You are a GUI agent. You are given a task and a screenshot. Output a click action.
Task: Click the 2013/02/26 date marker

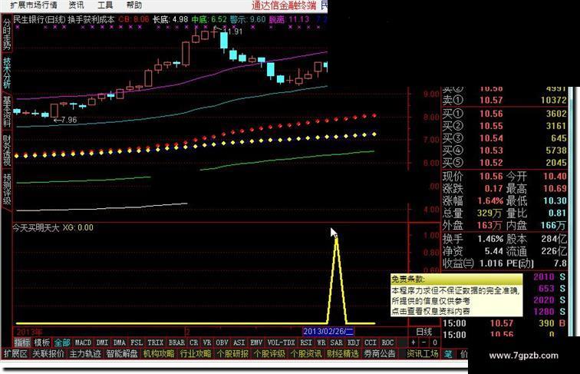point(328,332)
